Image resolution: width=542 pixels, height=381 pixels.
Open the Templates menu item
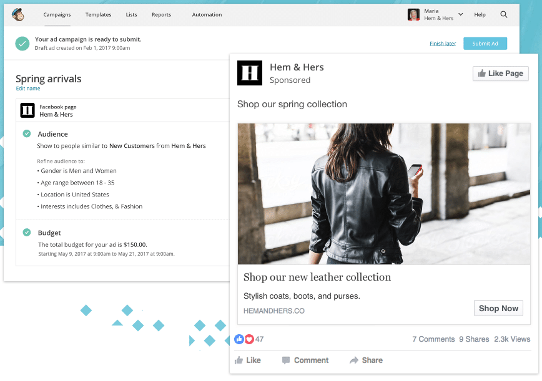[x=98, y=14]
